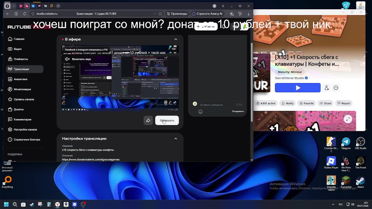
Task: Click the Завершить button
Action: (x=167, y=120)
